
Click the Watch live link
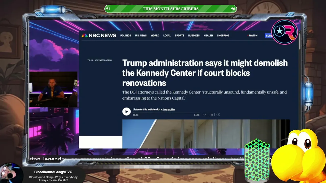pos(253,36)
